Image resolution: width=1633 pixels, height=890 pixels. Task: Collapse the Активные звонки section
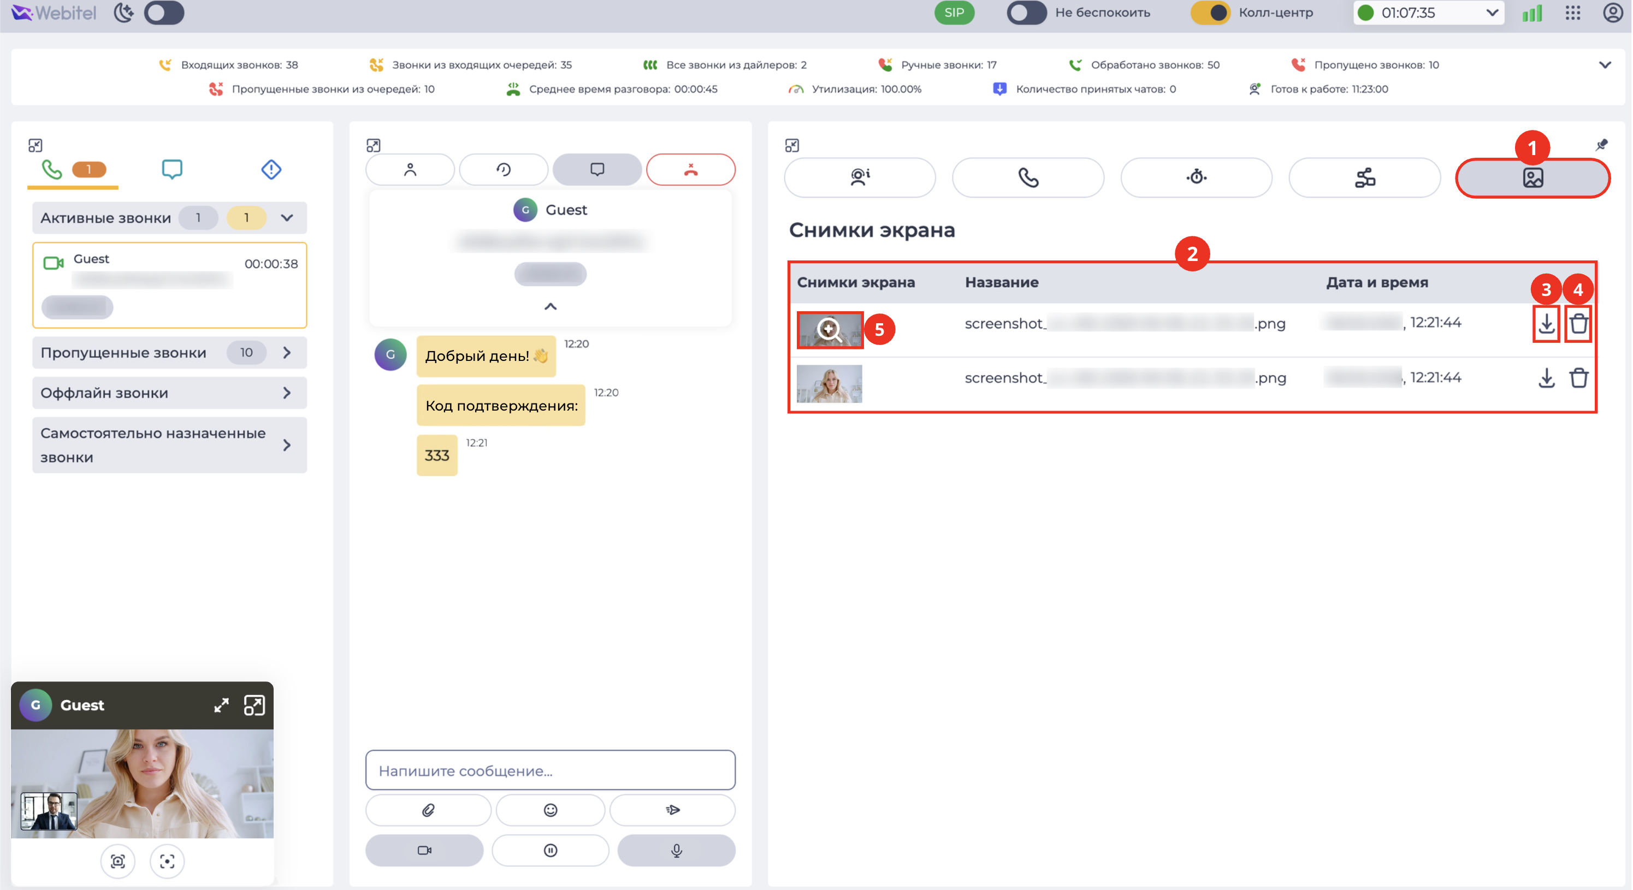(x=287, y=218)
